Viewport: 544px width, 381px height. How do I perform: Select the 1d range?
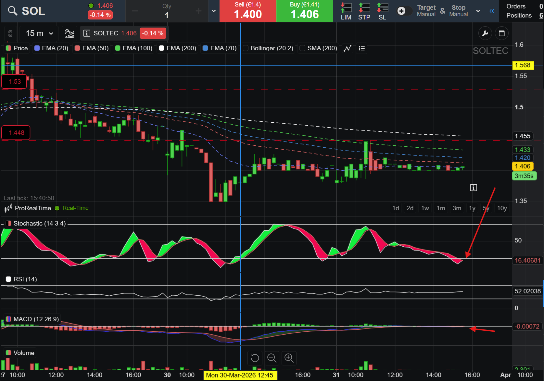coord(396,208)
